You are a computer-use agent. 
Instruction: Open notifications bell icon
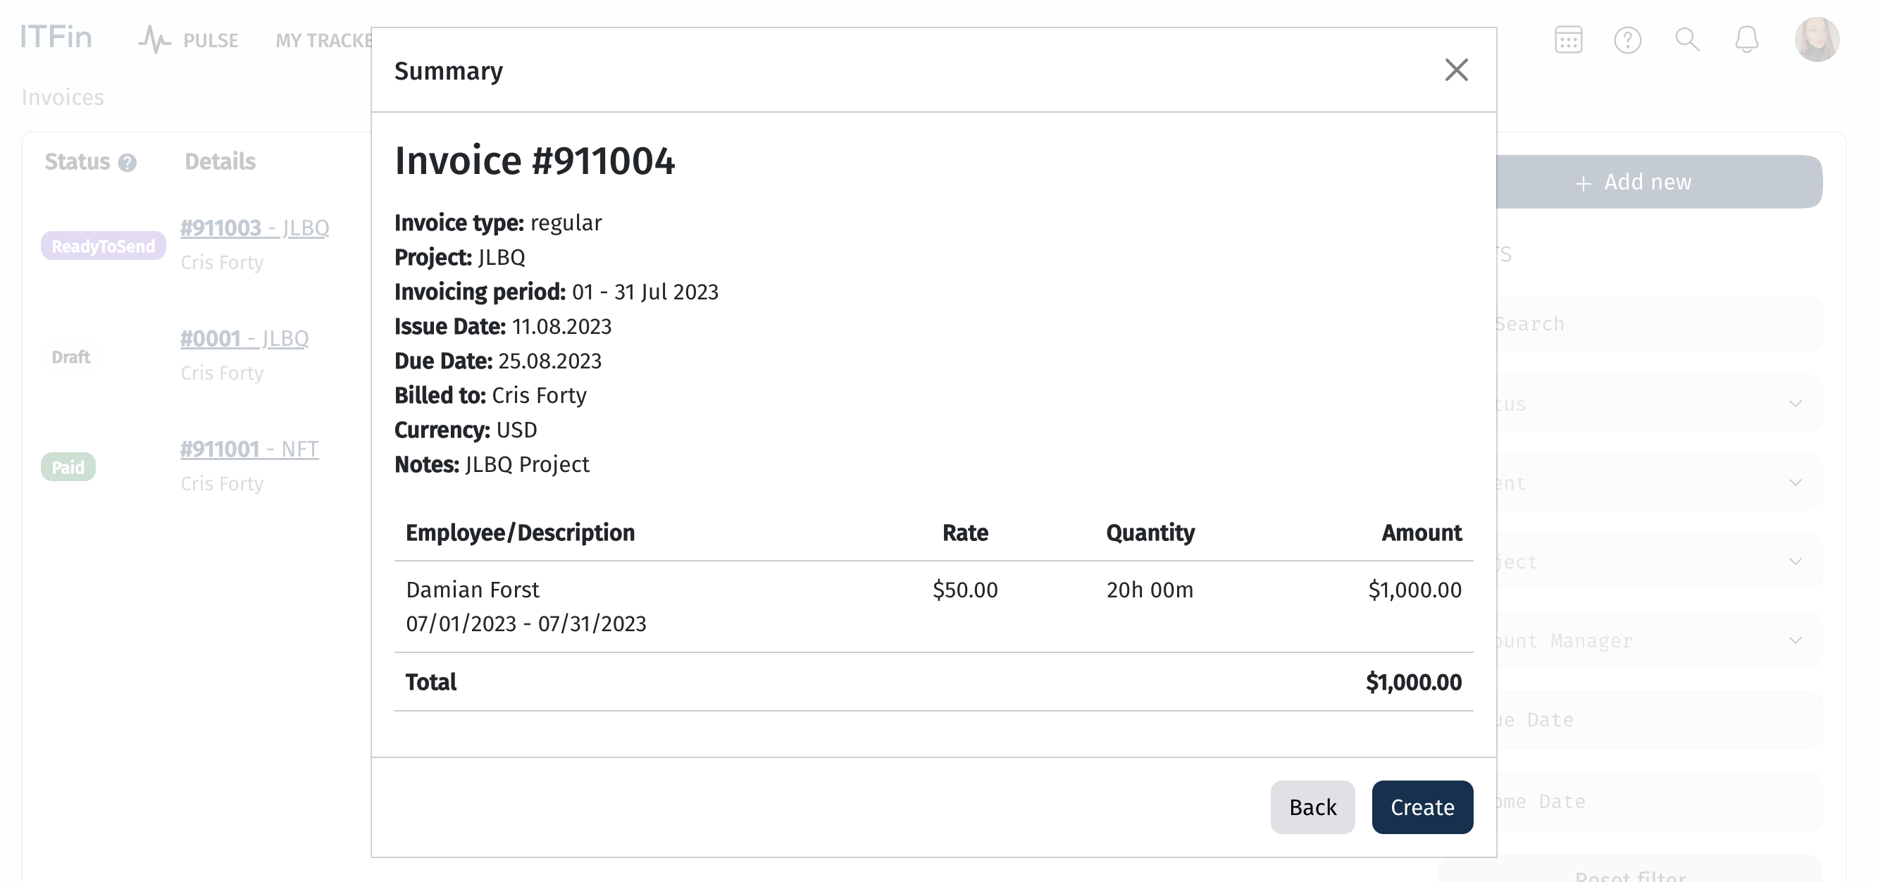(x=1746, y=40)
